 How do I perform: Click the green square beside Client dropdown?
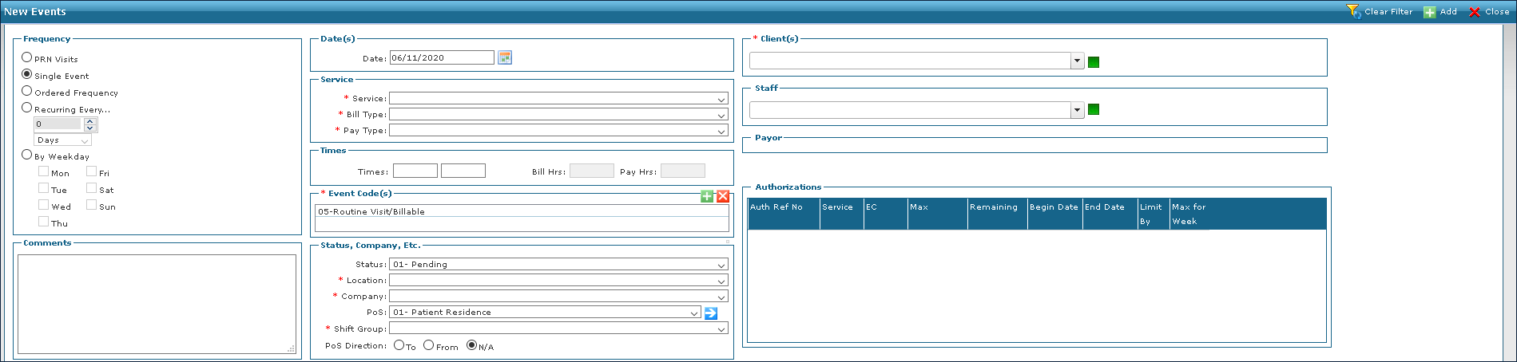point(1094,62)
